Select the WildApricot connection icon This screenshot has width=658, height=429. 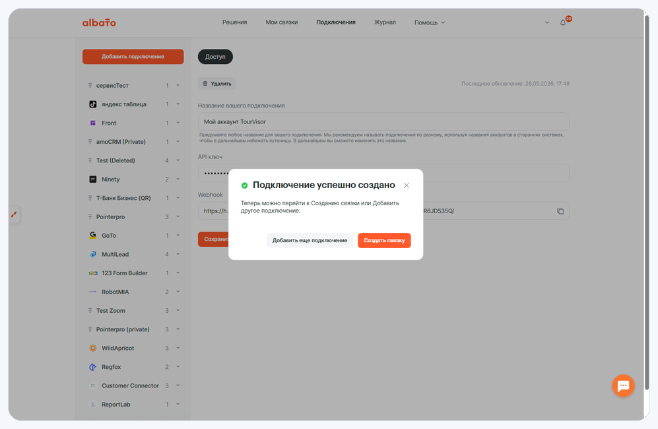tap(93, 348)
